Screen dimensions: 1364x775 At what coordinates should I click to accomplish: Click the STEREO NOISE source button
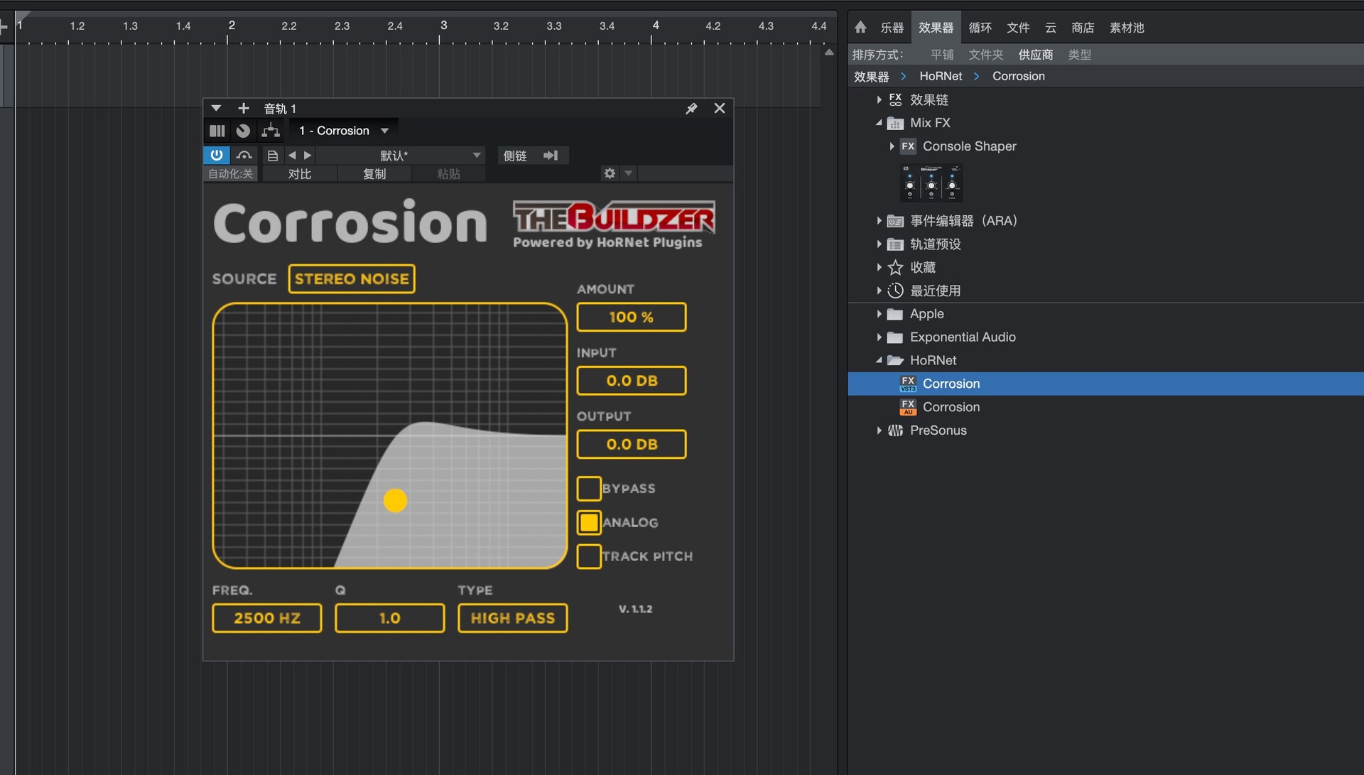[x=352, y=278]
